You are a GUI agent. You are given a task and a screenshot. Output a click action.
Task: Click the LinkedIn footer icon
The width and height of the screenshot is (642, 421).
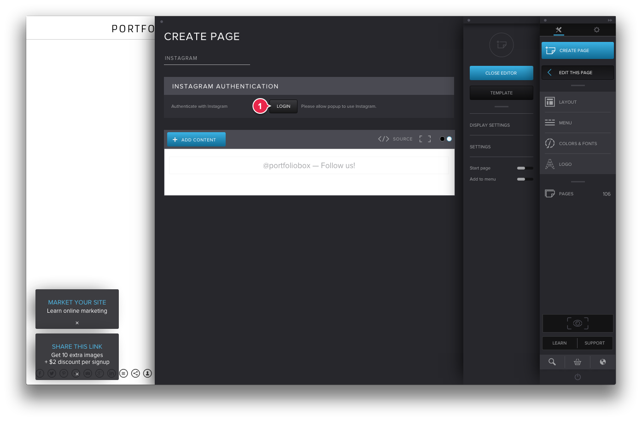point(111,374)
